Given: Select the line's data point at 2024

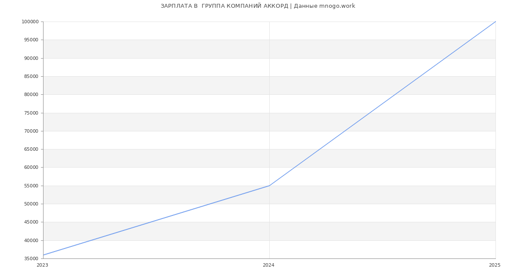Looking at the screenshot, I should tap(269, 186).
